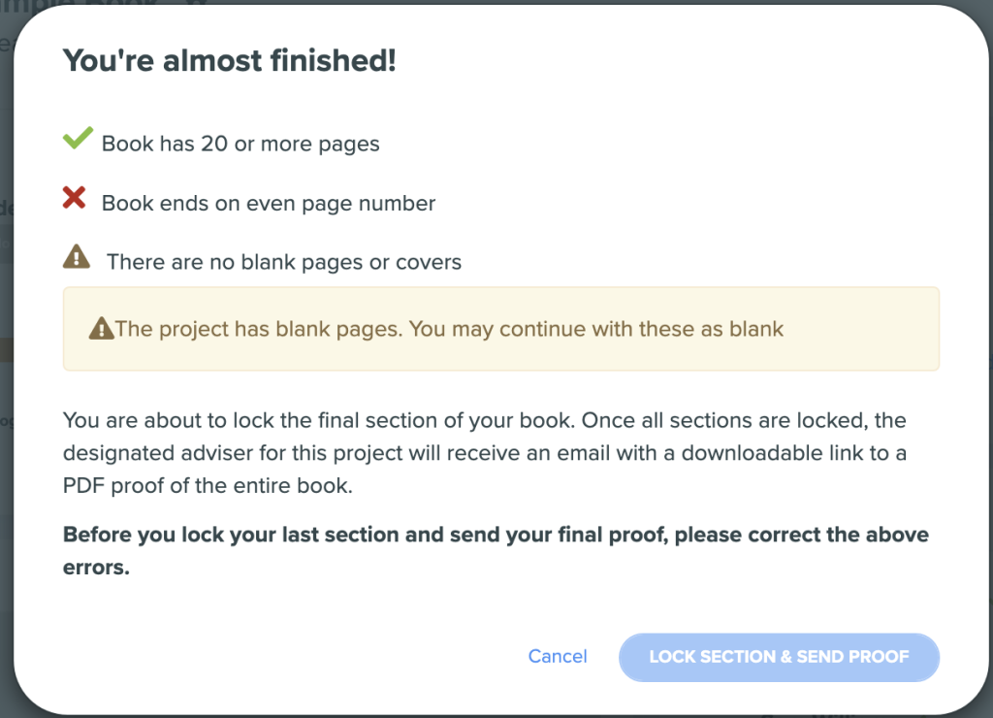Click Lock Section & Send Proof button

pyautogui.click(x=779, y=657)
